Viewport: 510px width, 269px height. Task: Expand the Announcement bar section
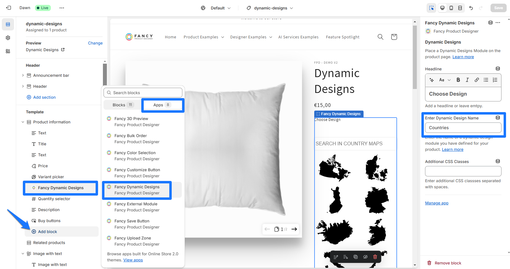(x=23, y=75)
